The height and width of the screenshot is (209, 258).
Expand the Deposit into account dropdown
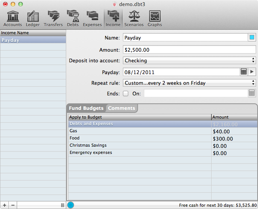coord(189,60)
